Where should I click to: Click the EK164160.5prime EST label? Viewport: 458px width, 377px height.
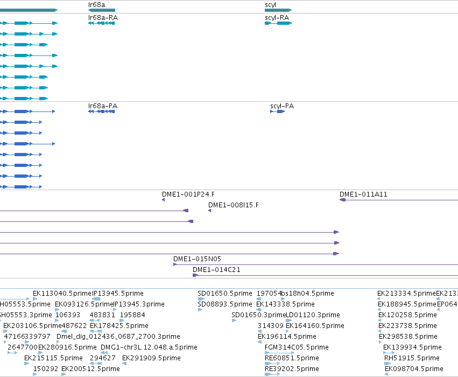pyautogui.click(x=315, y=325)
